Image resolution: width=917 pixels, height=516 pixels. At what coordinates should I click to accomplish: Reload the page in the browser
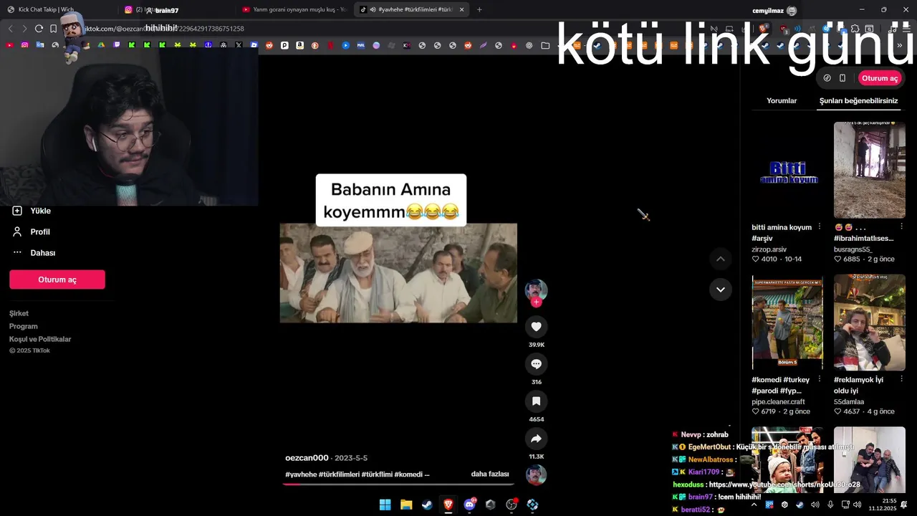point(39,29)
